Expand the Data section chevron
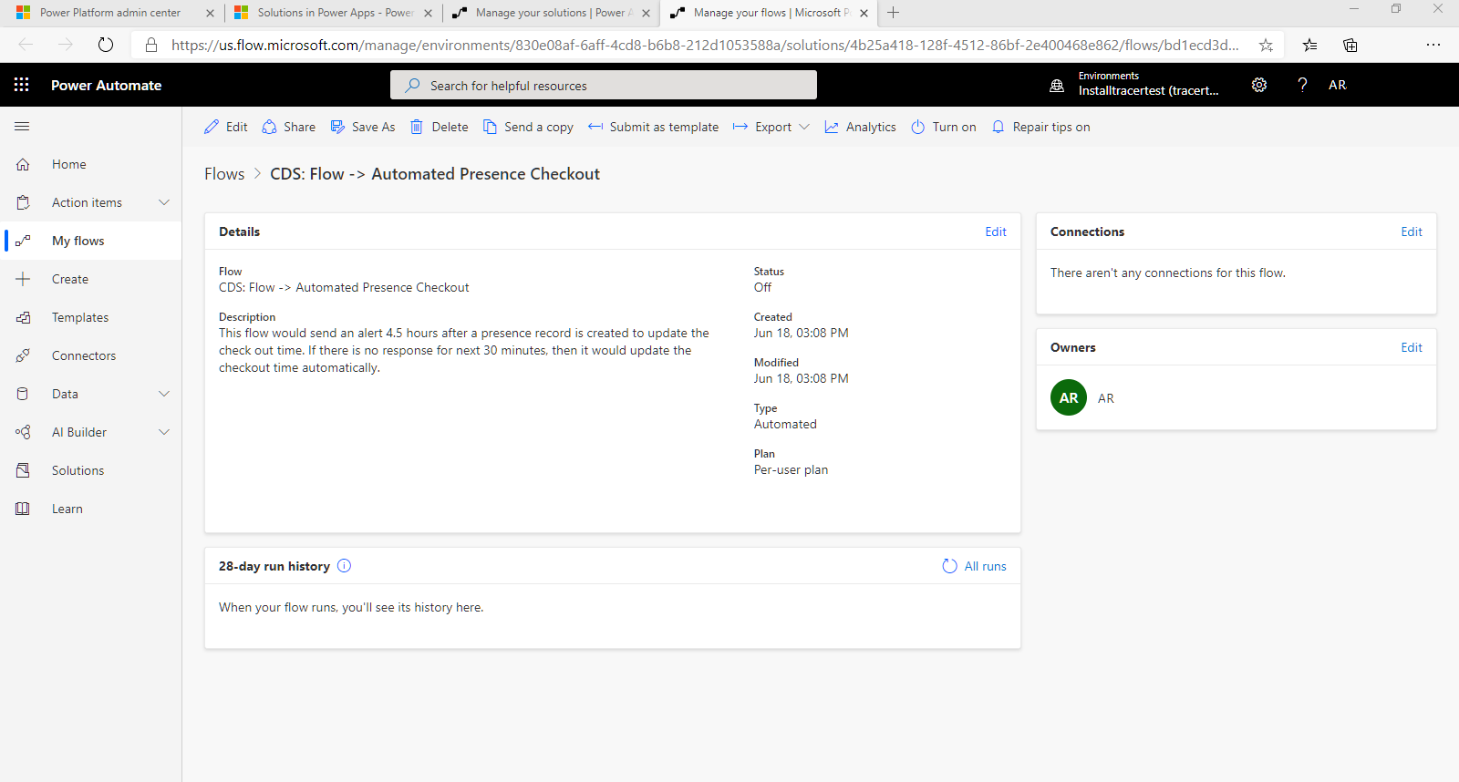The height and width of the screenshot is (782, 1459). (x=164, y=394)
